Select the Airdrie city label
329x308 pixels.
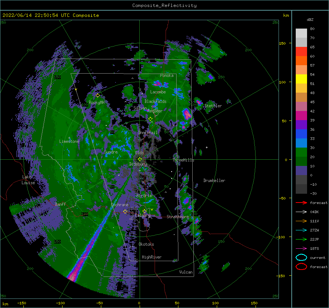click(144, 196)
